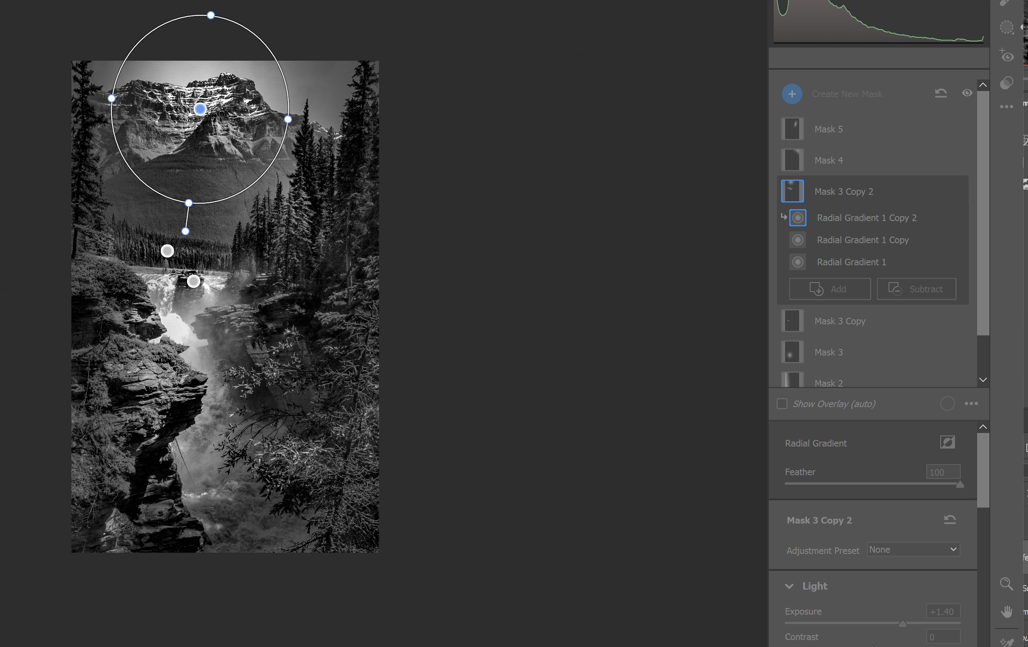The width and height of the screenshot is (1028, 647).
Task: Enable the Show Overlay checkbox
Action: [x=782, y=404]
